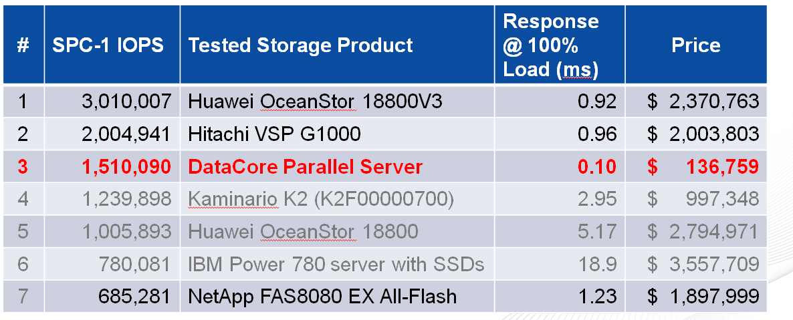Click the 3,010,007 IOPS value

tap(126, 102)
